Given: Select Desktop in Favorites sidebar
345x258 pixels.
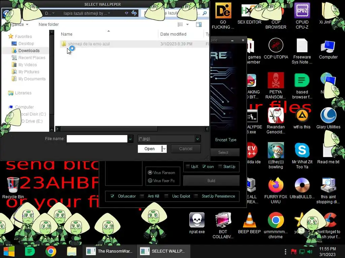Looking at the screenshot, I should point(26,43).
